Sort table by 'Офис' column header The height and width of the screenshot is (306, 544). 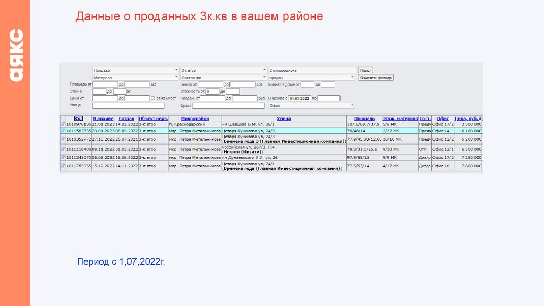[x=443, y=118]
